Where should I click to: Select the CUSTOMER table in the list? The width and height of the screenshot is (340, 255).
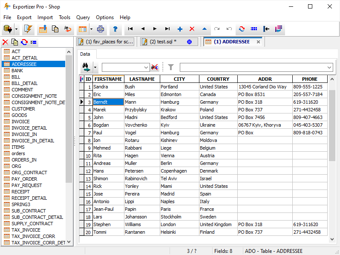tap(23, 109)
